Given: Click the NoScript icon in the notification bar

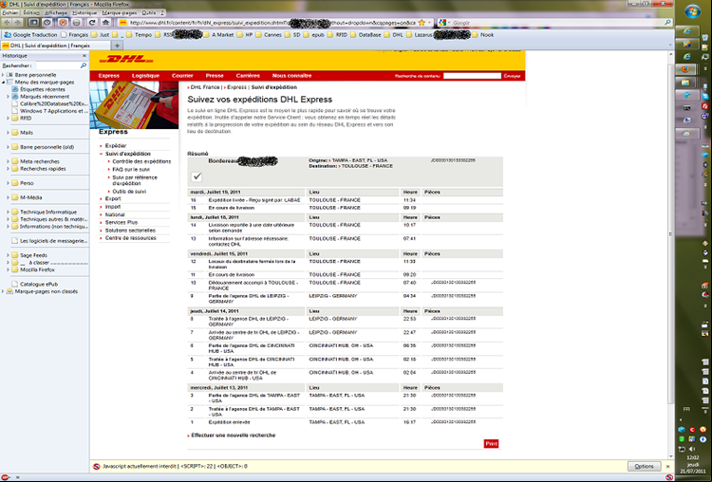Looking at the screenshot, I should (96, 466).
